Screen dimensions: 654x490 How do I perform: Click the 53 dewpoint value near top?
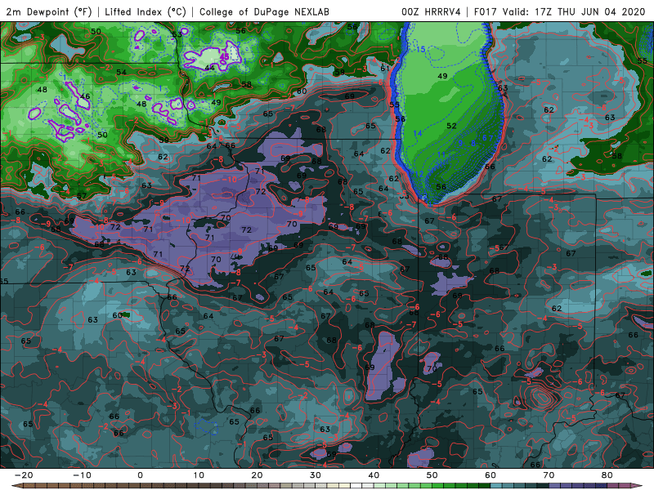[177, 34]
